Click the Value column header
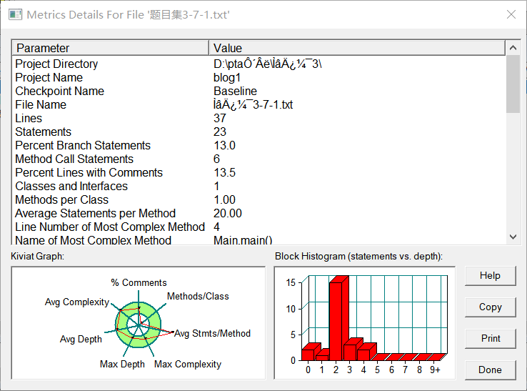Viewport: 527px width, 391px height. point(356,48)
